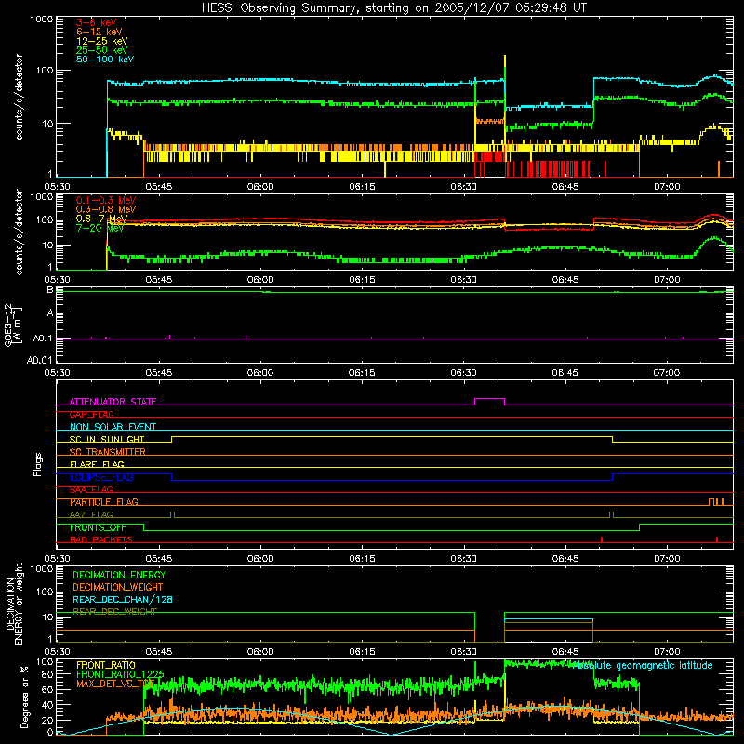
Task: Click the 05:45 tick label under the top keV panel
Action: 158,187
